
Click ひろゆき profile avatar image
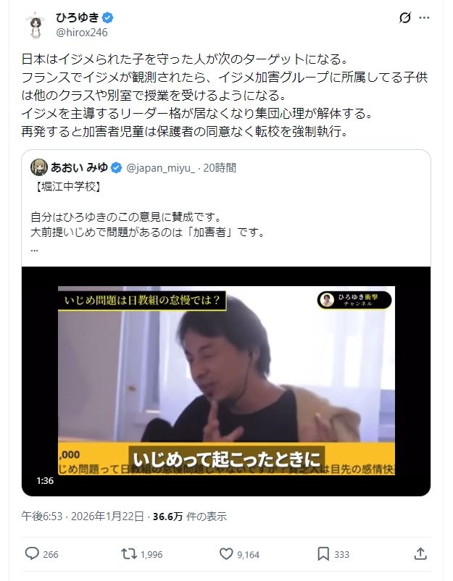(x=36, y=25)
